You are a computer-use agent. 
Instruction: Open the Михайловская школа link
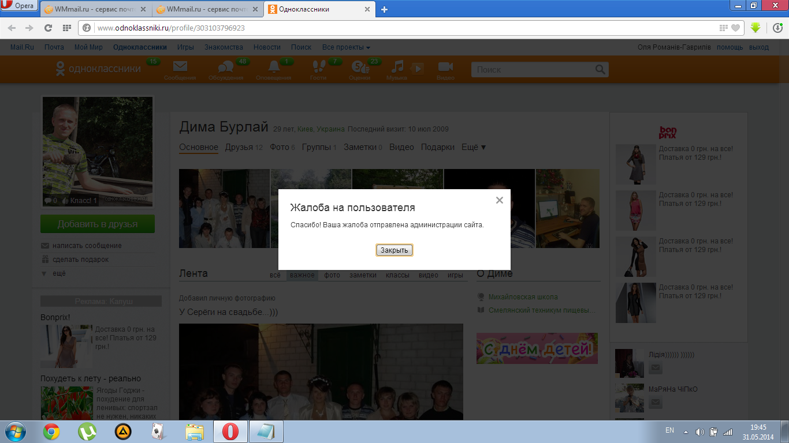pyautogui.click(x=523, y=297)
